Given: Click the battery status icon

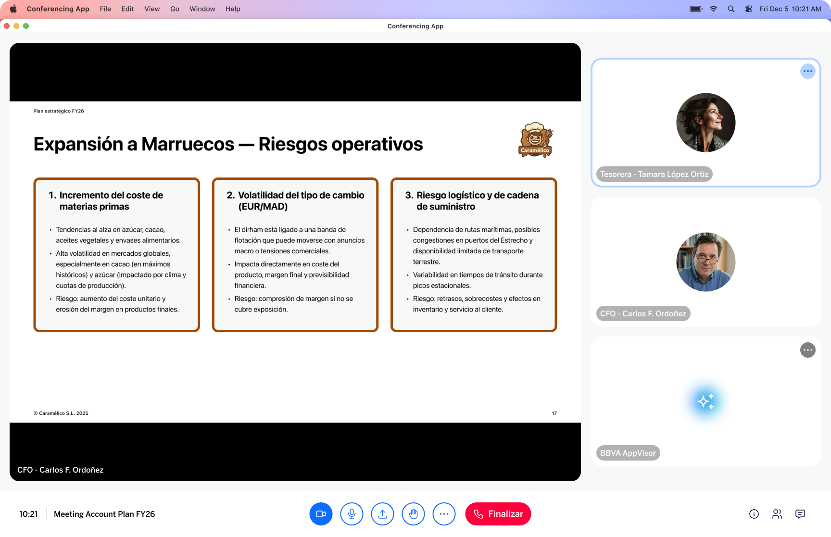Looking at the screenshot, I should click(696, 9).
